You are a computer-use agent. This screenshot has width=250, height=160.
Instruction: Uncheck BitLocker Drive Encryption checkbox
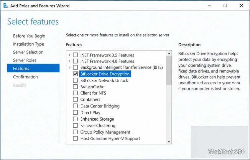[75, 74]
